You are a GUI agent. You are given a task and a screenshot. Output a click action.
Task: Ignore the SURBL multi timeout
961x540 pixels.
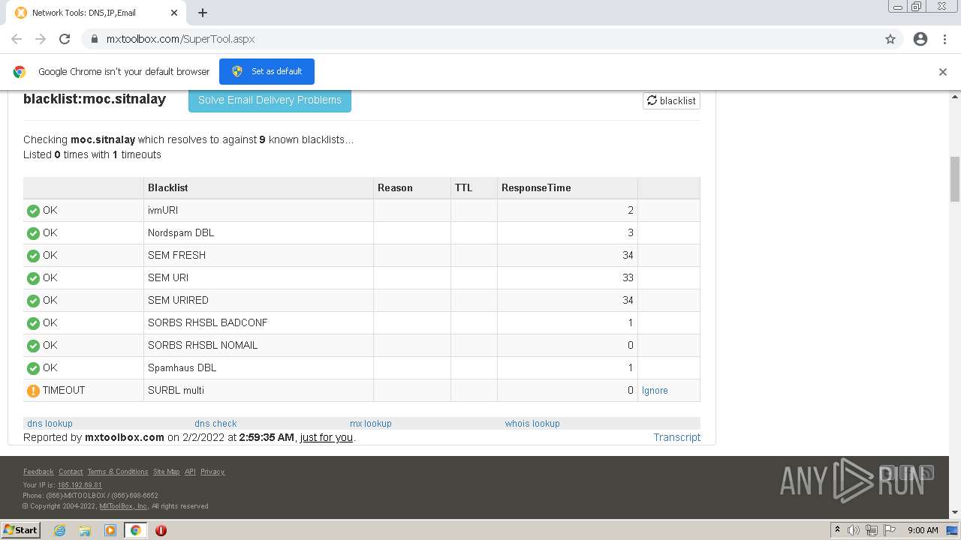point(655,390)
